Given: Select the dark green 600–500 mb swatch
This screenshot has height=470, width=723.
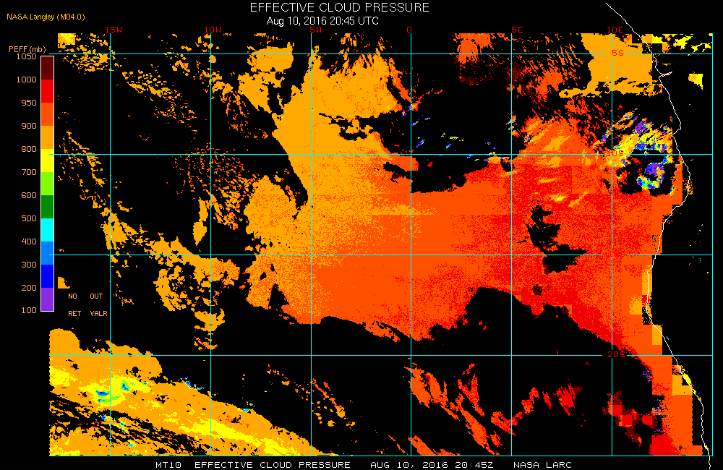Looking at the screenshot, I should tap(48, 207).
